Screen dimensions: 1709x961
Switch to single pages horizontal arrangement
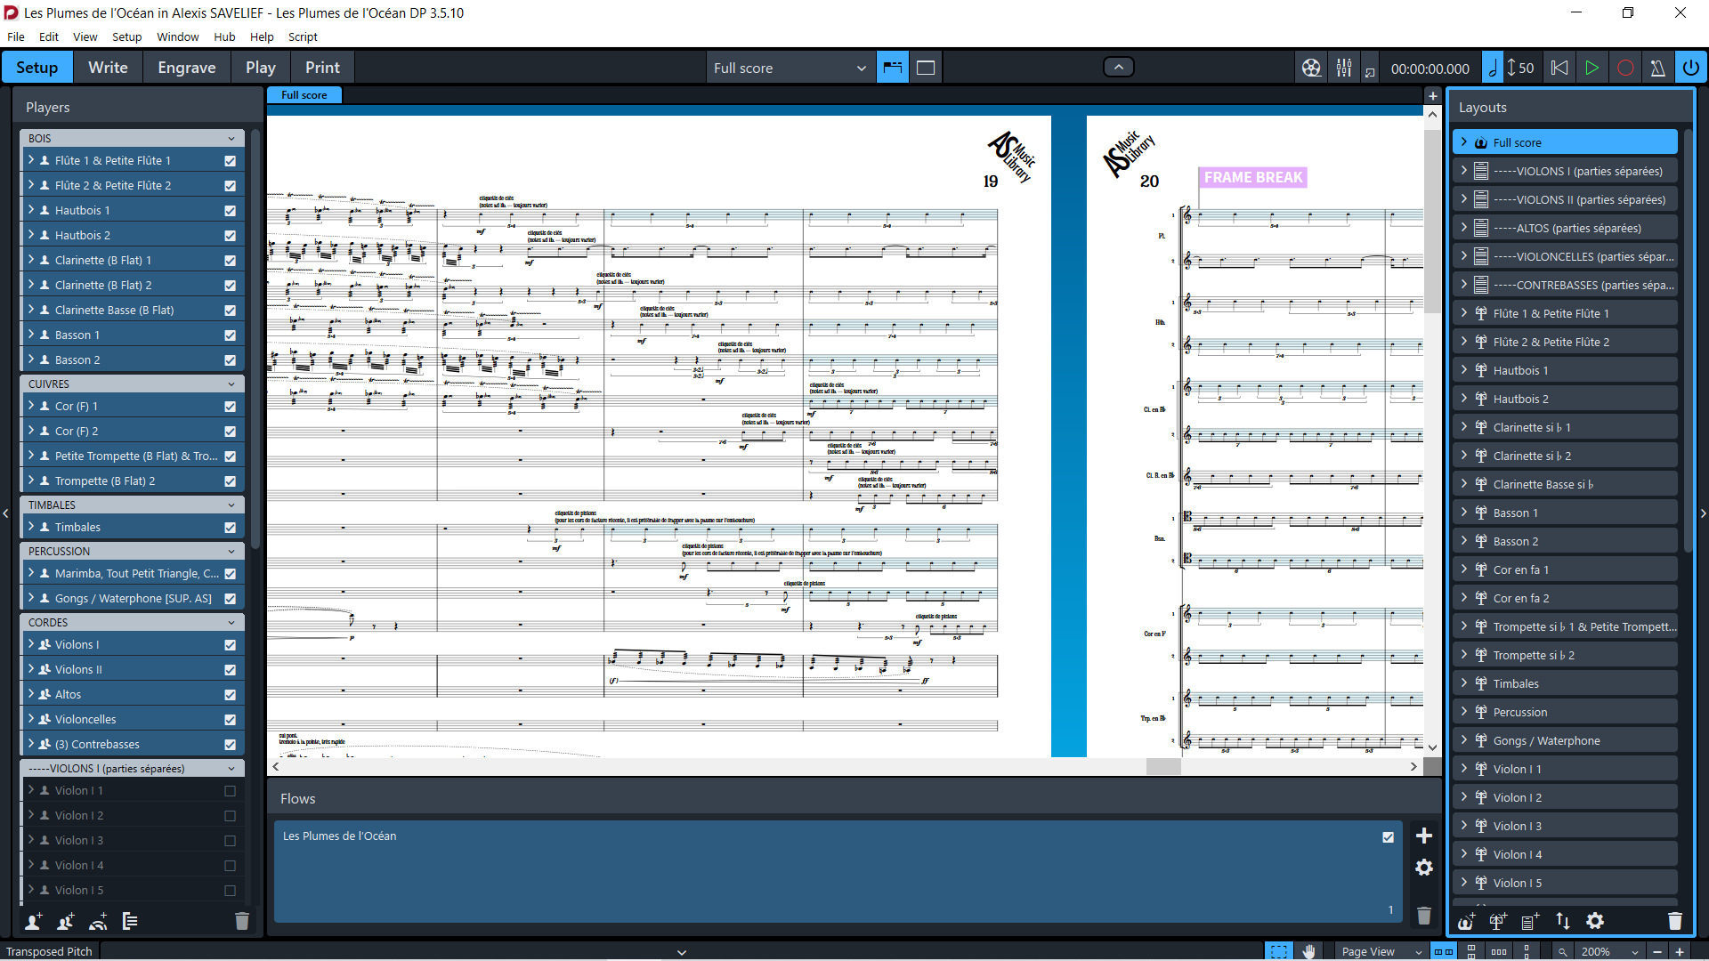pos(1499,951)
